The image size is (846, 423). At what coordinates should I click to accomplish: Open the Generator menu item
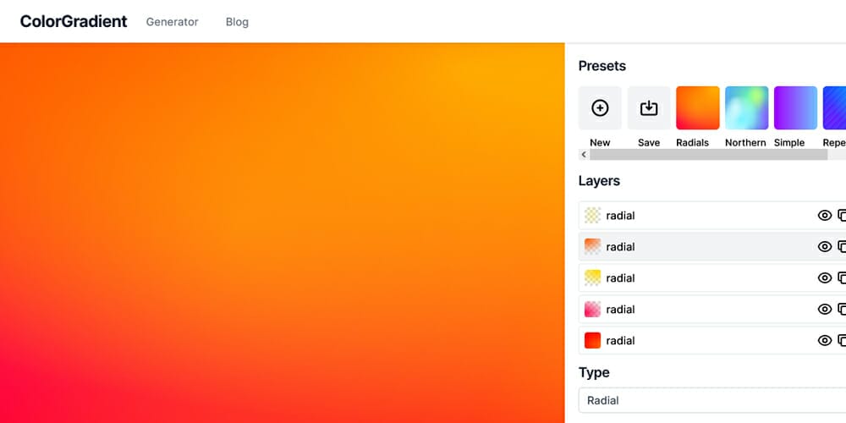172,22
